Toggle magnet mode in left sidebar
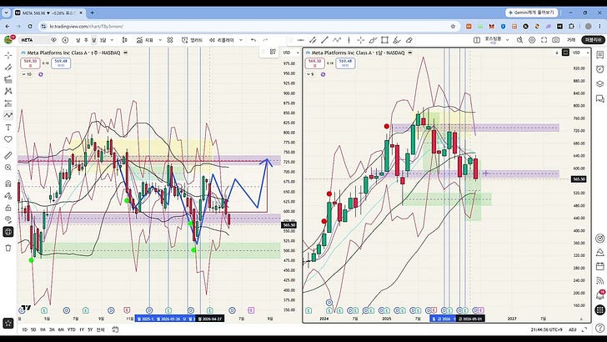The width and height of the screenshot is (607, 342). (8, 184)
